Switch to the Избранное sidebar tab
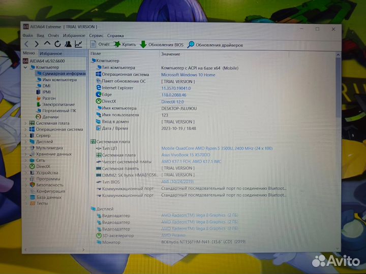The height and width of the screenshot is (274, 366). (51, 53)
